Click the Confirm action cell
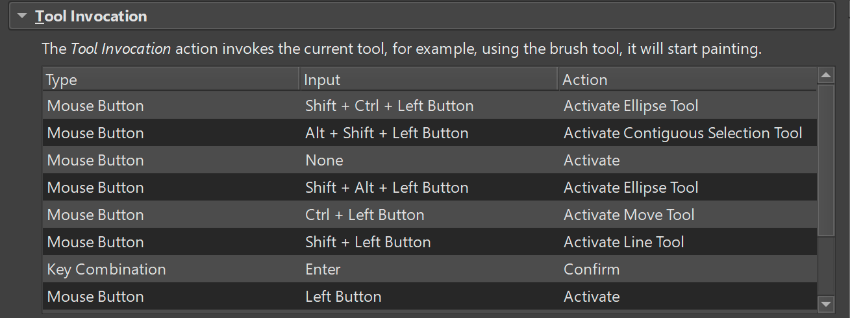The image size is (850, 318). pyautogui.click(x=591, y=269)
